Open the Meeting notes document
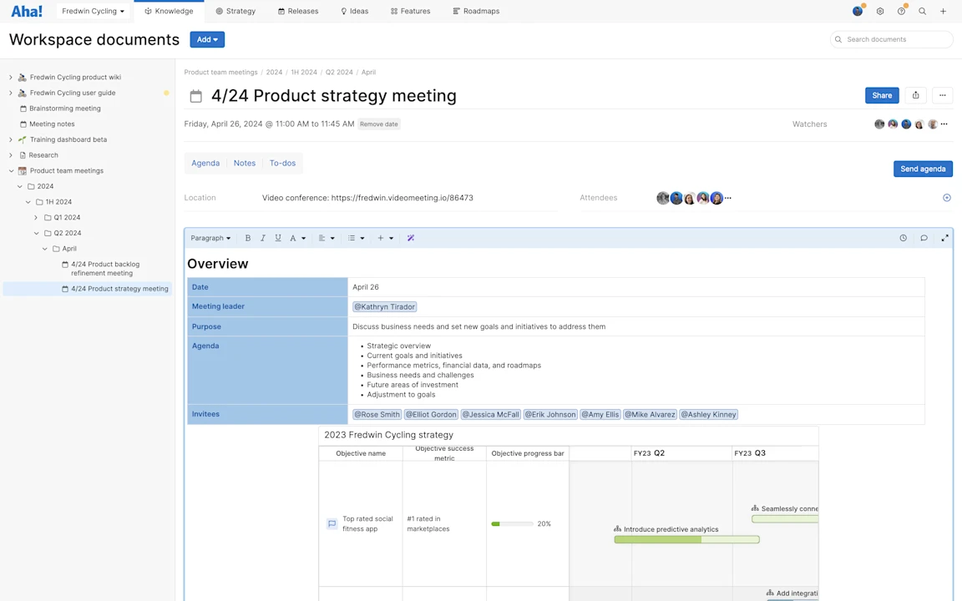Viewport: 962px width, 601px height. (52, 124)
